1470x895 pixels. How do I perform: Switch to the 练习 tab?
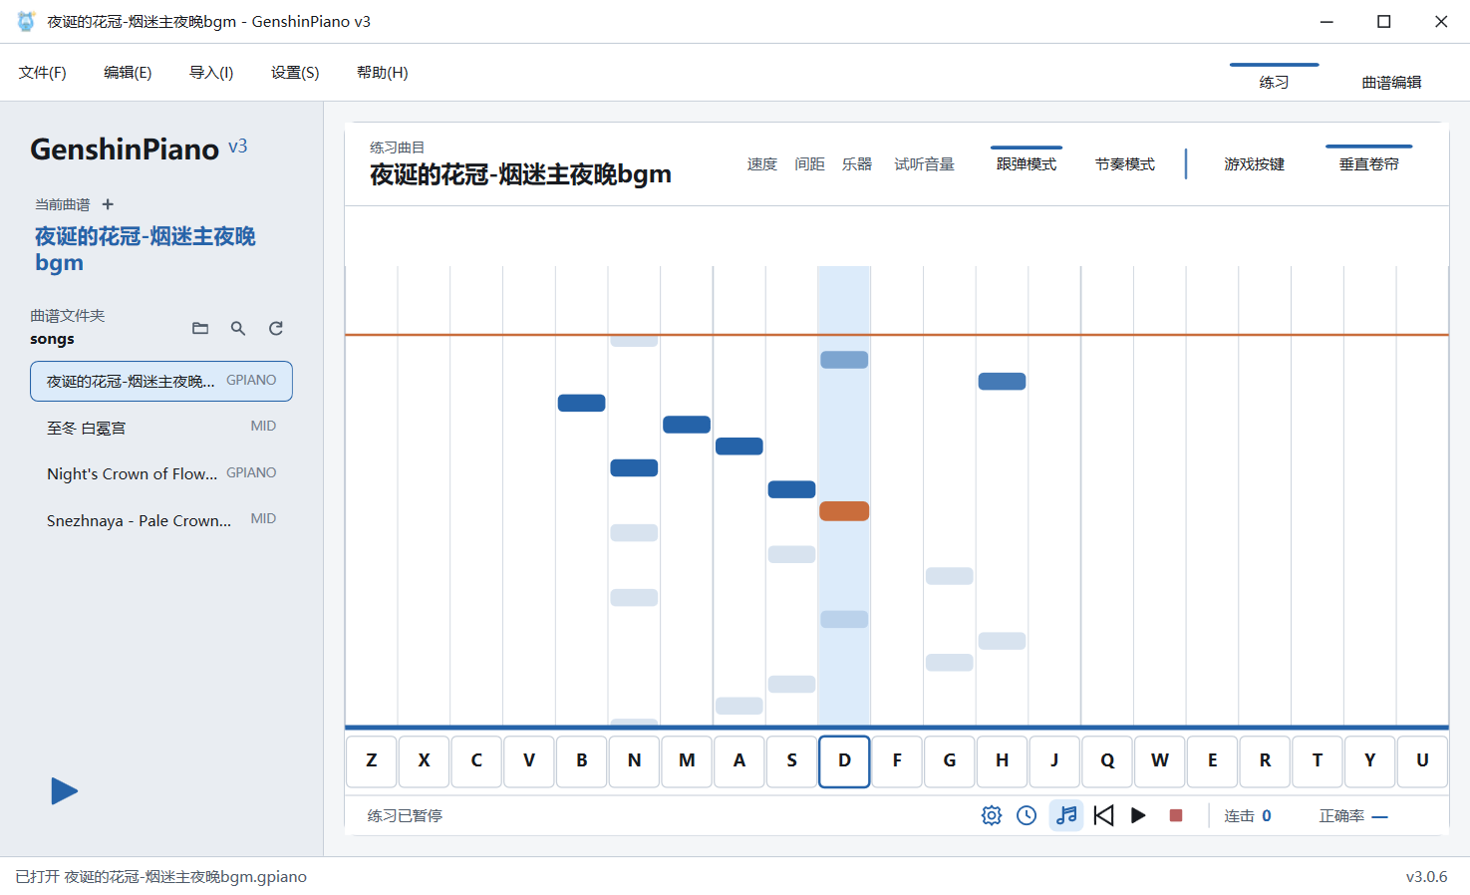pyautogui.click(x=1274, y=82)
